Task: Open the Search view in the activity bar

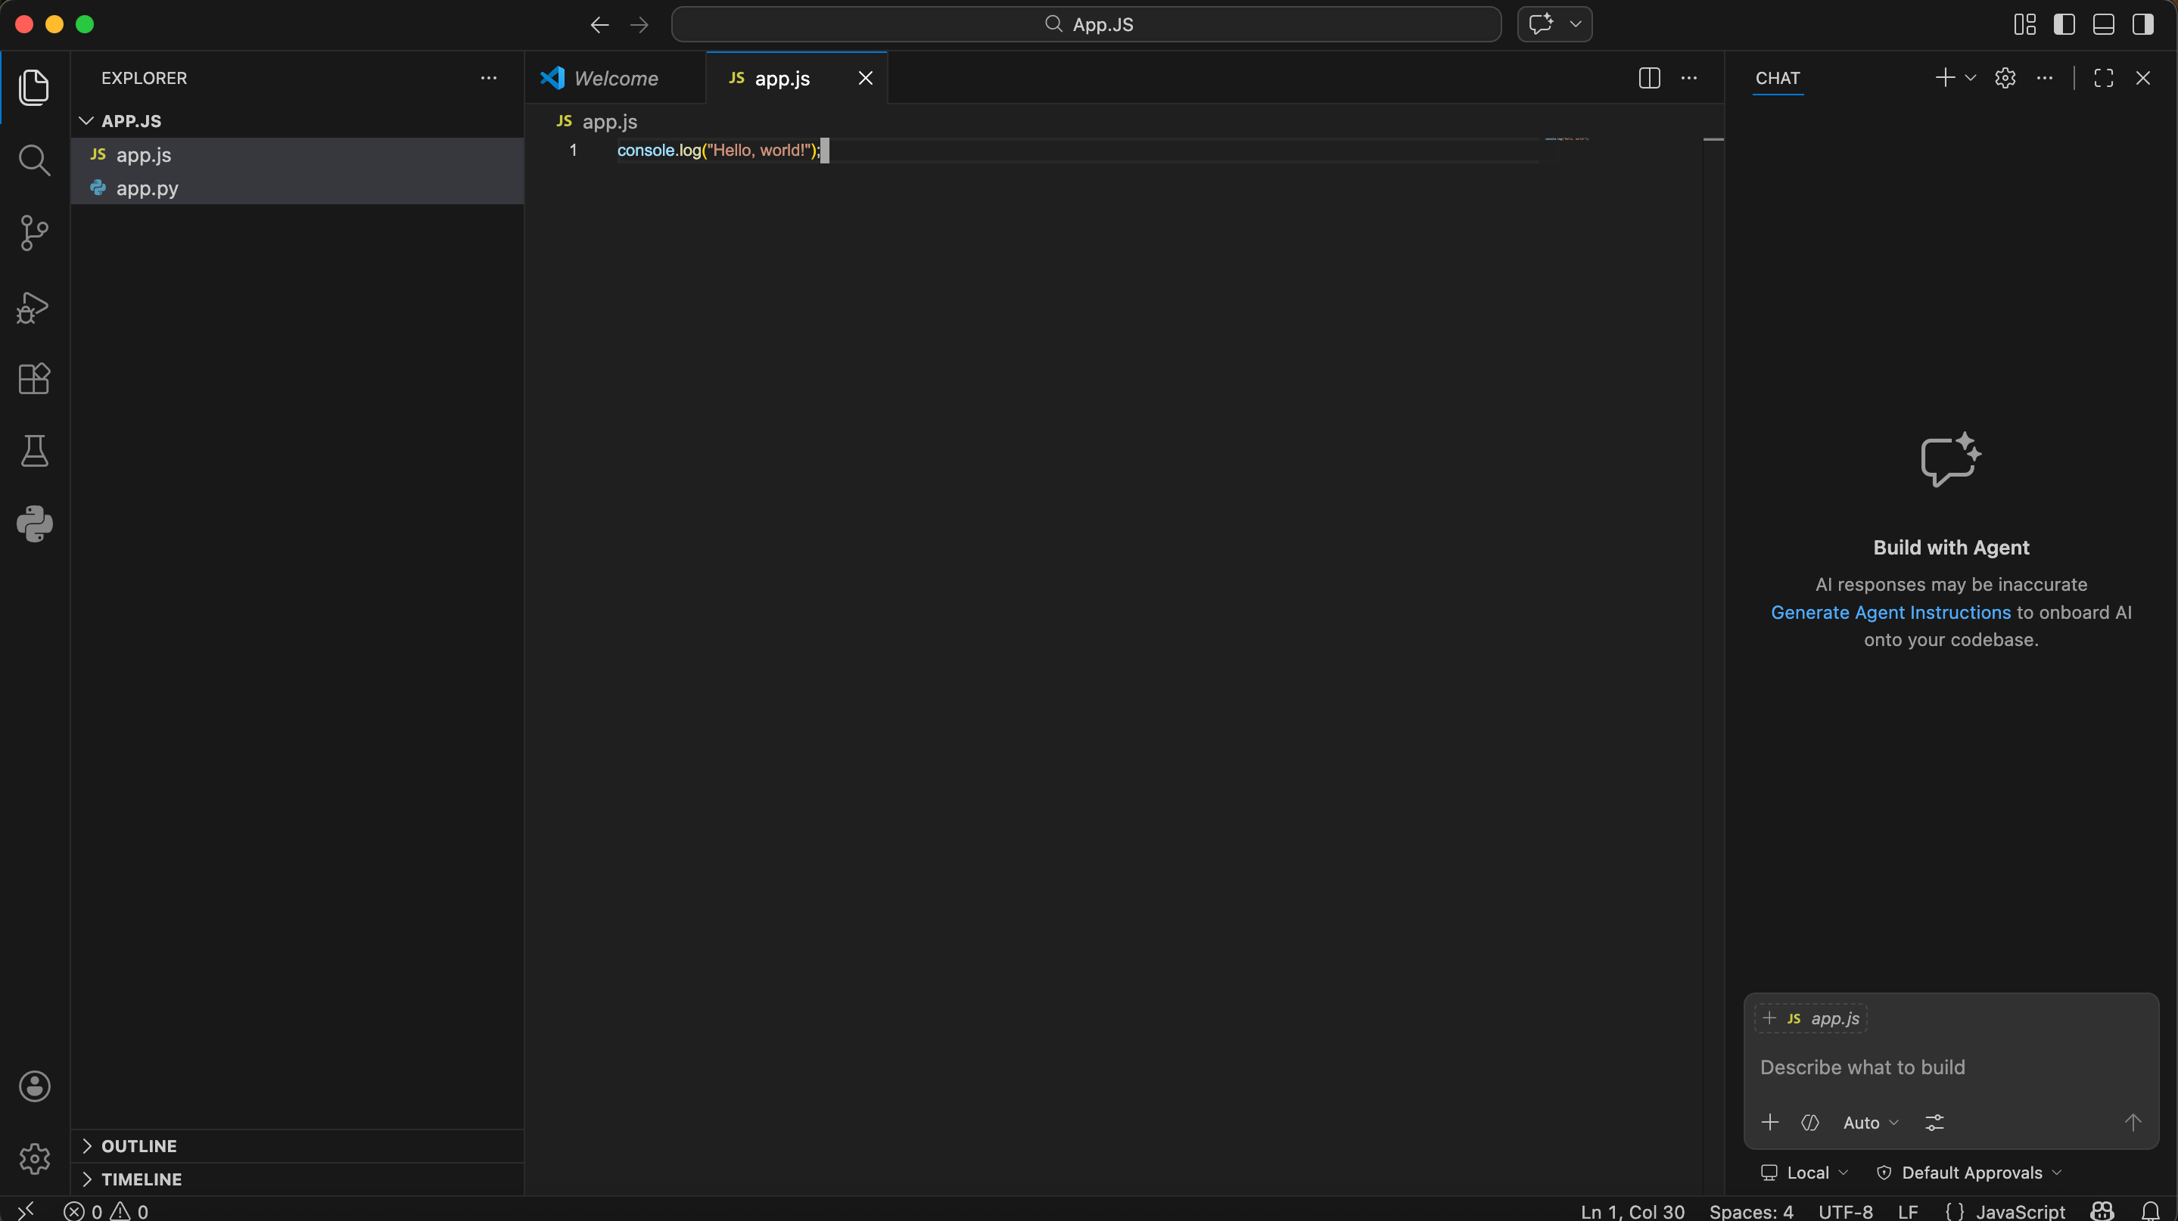Action: pyautogui.click(x=34, y=160)
